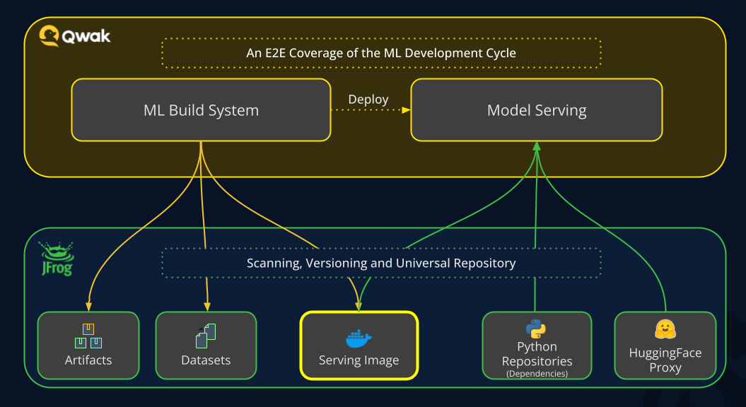Select the Datasets card
This screenshot has width=746, height=407.
(x=206, y=346)
